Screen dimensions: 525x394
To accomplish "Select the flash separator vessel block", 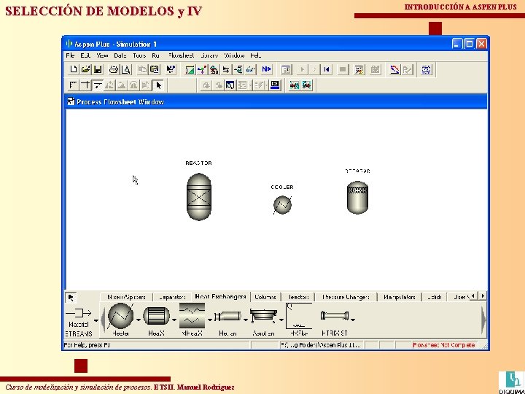I will pos(357,197).
